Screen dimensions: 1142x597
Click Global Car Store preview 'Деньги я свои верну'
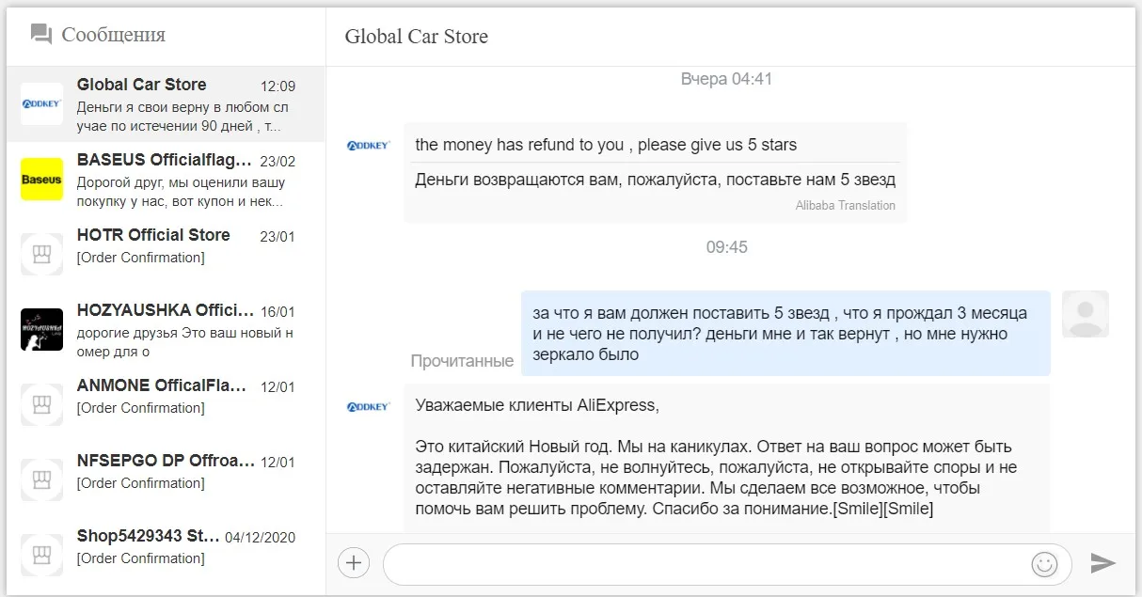point(182,117)
